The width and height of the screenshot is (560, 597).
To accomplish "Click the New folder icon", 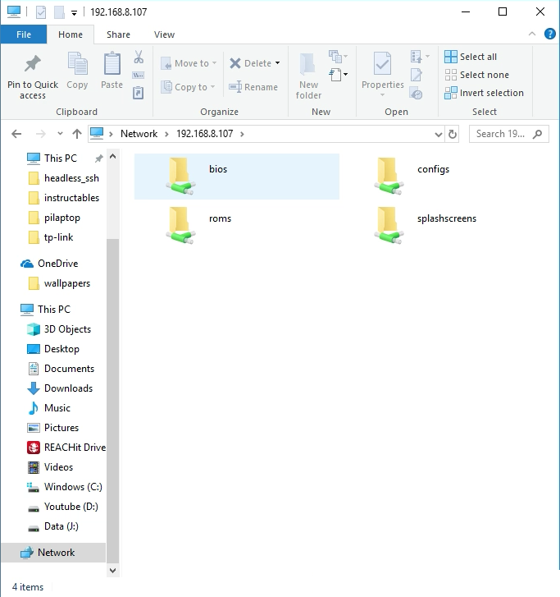I will pos(307,63).
